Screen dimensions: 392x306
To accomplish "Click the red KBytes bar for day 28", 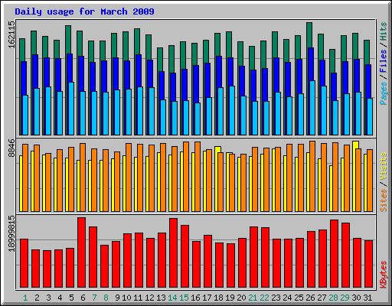I will coord(334,253).
